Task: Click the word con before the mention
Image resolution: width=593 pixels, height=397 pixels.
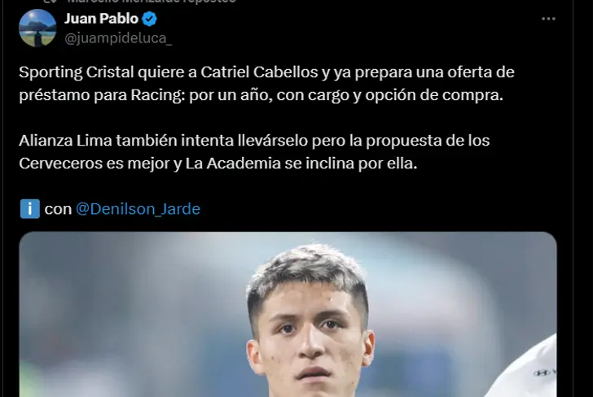Action: (x=58, y=209)
